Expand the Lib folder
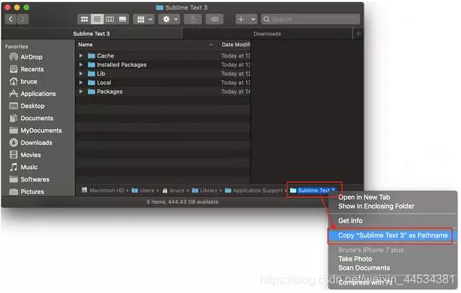This screenshot has height=293, width=461. (x=81, y=73)
